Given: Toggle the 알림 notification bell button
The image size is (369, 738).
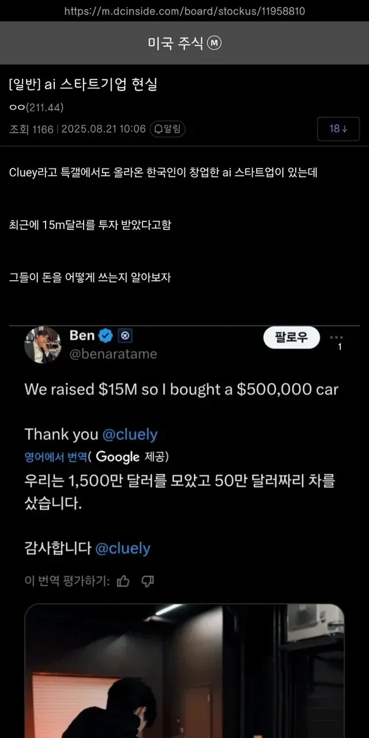Looking at the screenshot, I should coord(168,129).
